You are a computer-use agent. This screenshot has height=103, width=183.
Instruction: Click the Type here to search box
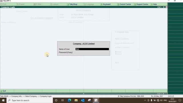click(30, 100)
